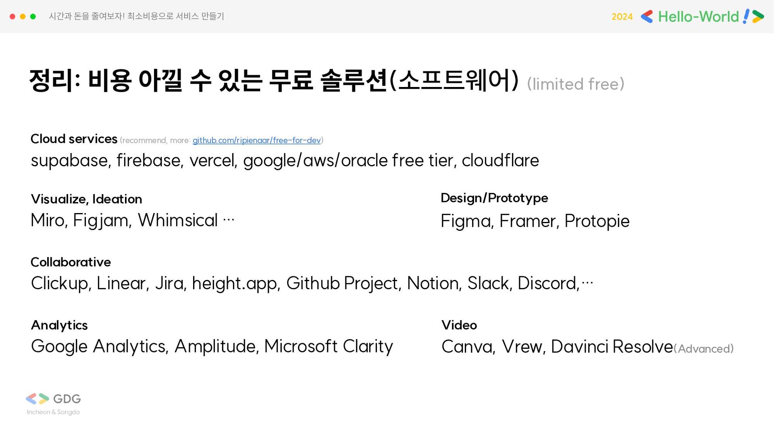Click the 'Collaborative' heading
The height and width of the screenshot is (435, 774).
coord(71,262)
